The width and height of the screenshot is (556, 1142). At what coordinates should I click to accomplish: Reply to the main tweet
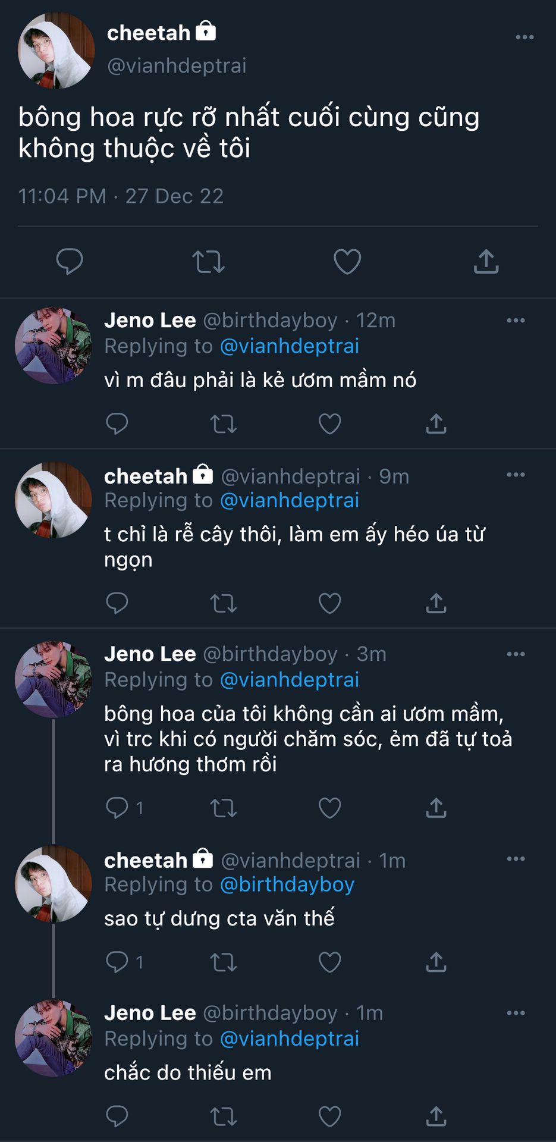(x=70, y=262)
